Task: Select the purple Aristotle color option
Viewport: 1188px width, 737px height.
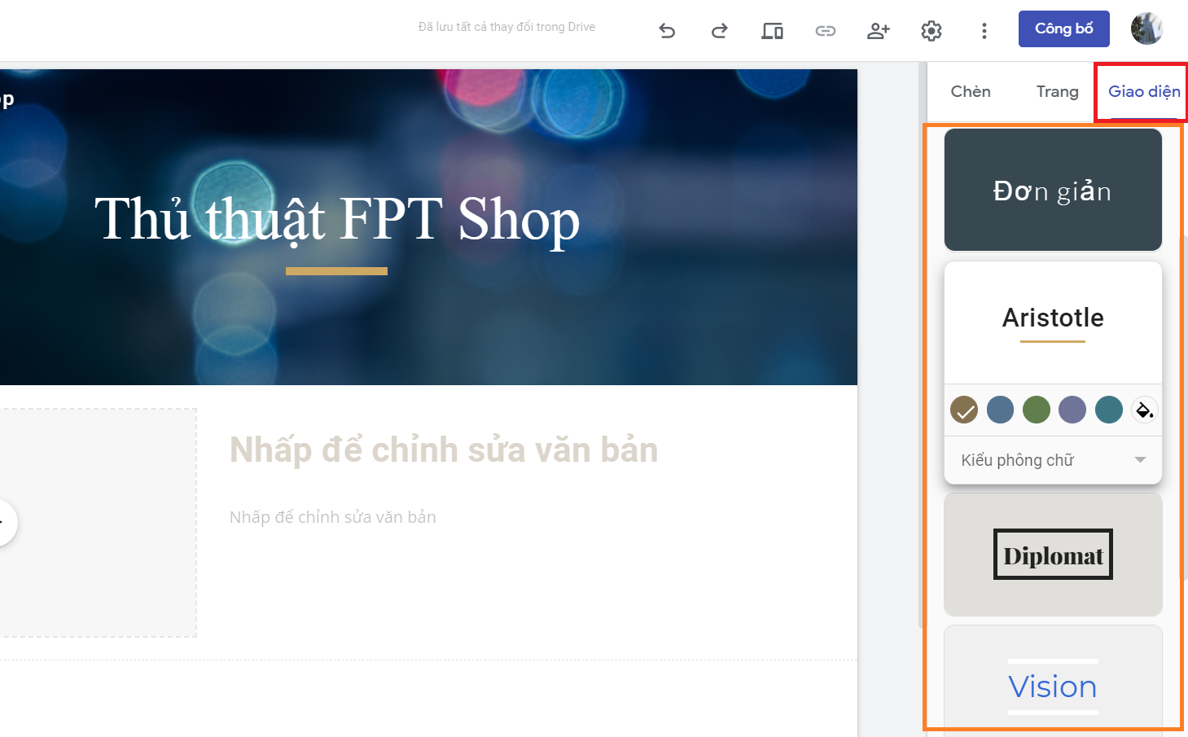Action: [x=1072, y=410]
